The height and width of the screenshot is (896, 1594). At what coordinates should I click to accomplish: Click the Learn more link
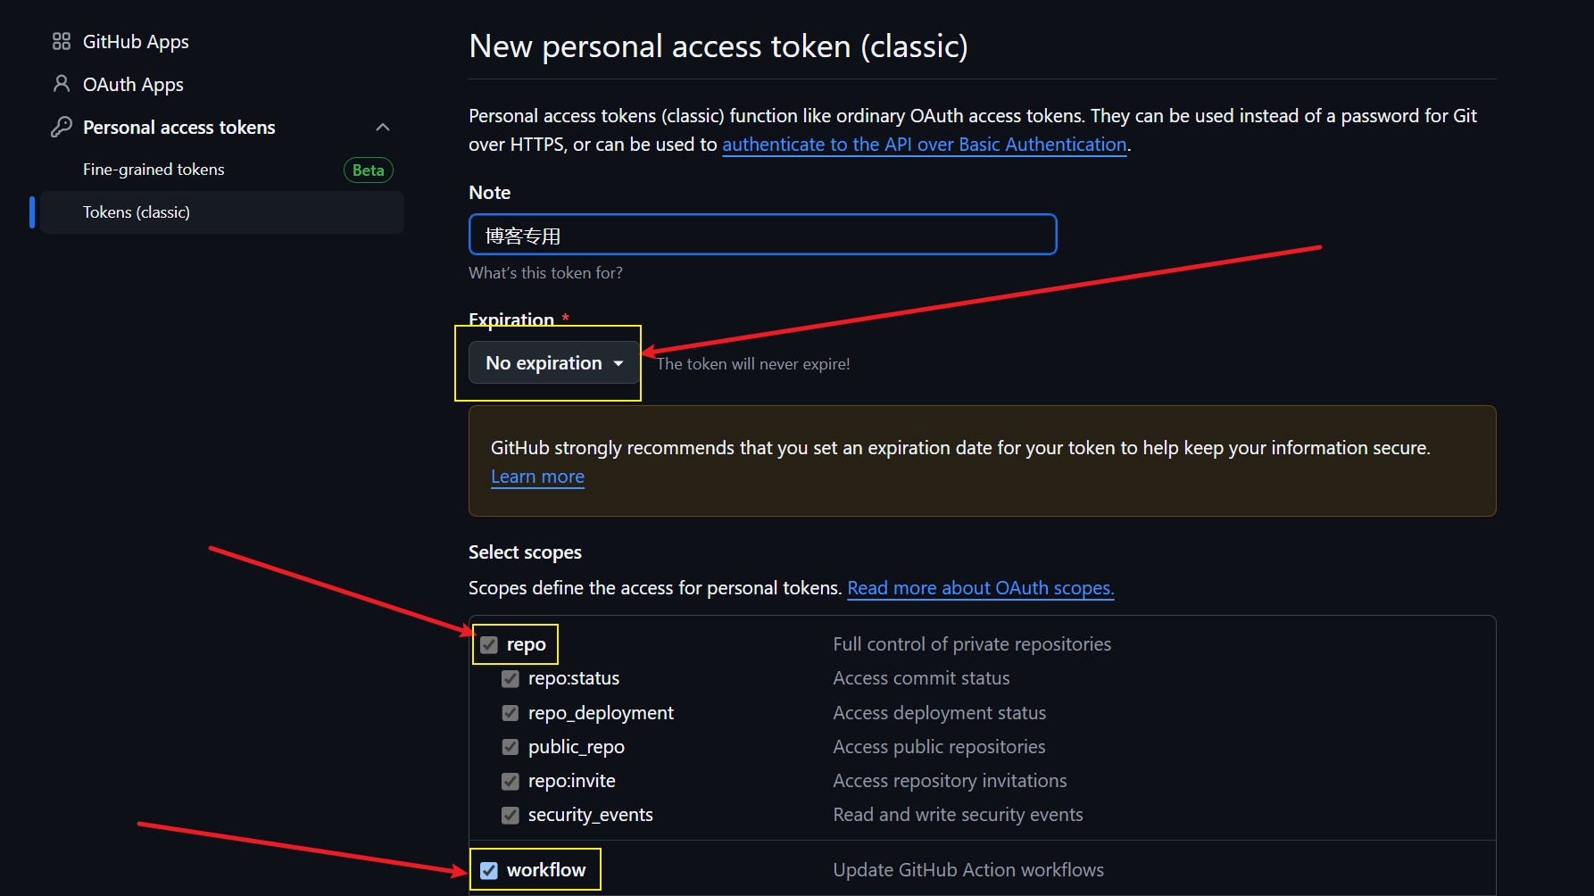tap(537, 477)
